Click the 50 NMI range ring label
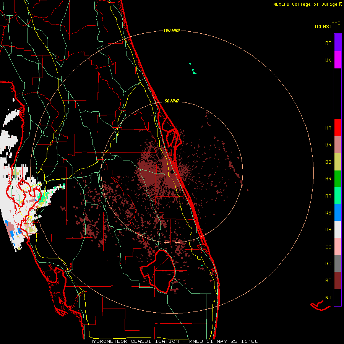This screenshot has height=344, width=344. coord(172,101)
